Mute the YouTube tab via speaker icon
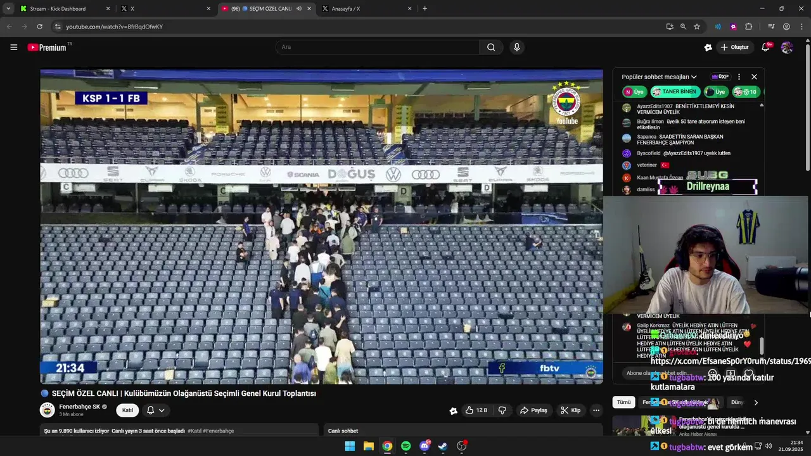Viewport: 811px width, 456px height. pyautogui.click(x=299, y=9)
